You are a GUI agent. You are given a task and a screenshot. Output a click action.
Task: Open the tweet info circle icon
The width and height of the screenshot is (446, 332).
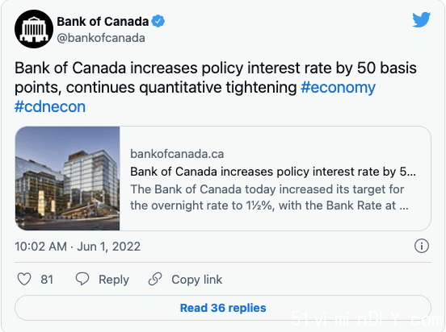[421, 246]
